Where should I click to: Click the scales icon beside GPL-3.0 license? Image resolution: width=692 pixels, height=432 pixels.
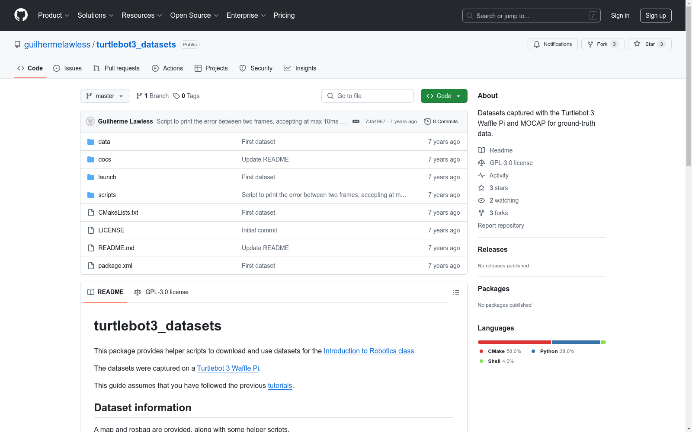[x=481, y=163]
